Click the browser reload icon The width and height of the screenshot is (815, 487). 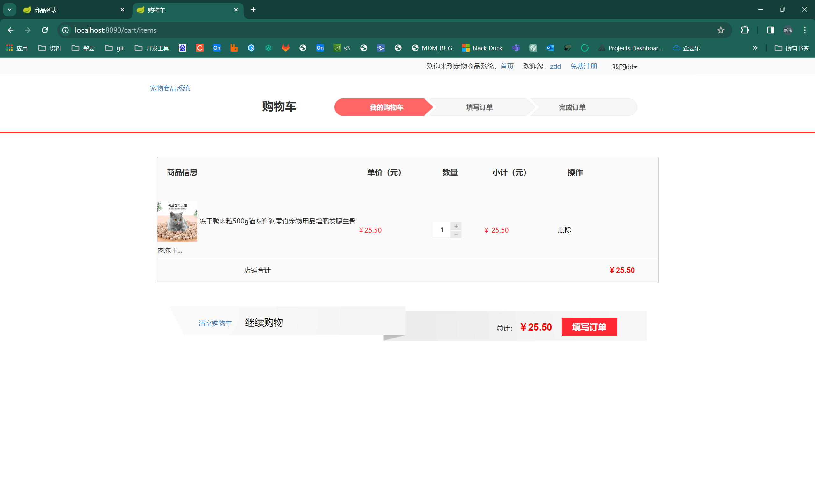tap(45, 30)
